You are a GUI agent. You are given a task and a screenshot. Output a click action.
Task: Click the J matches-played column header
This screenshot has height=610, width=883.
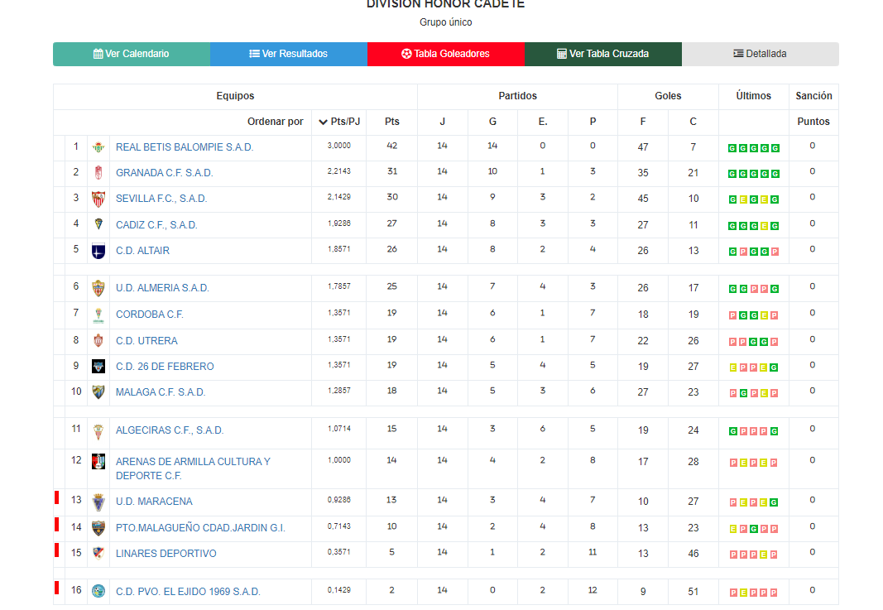pyautogui.click(x=442, y=122)
